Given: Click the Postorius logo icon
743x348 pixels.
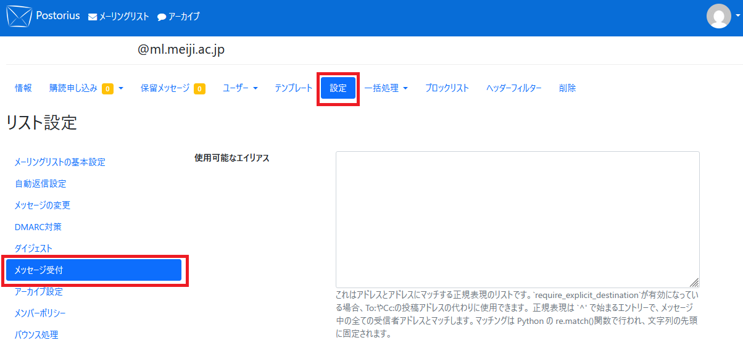Looking at the screenshot, I should point(19,17).
